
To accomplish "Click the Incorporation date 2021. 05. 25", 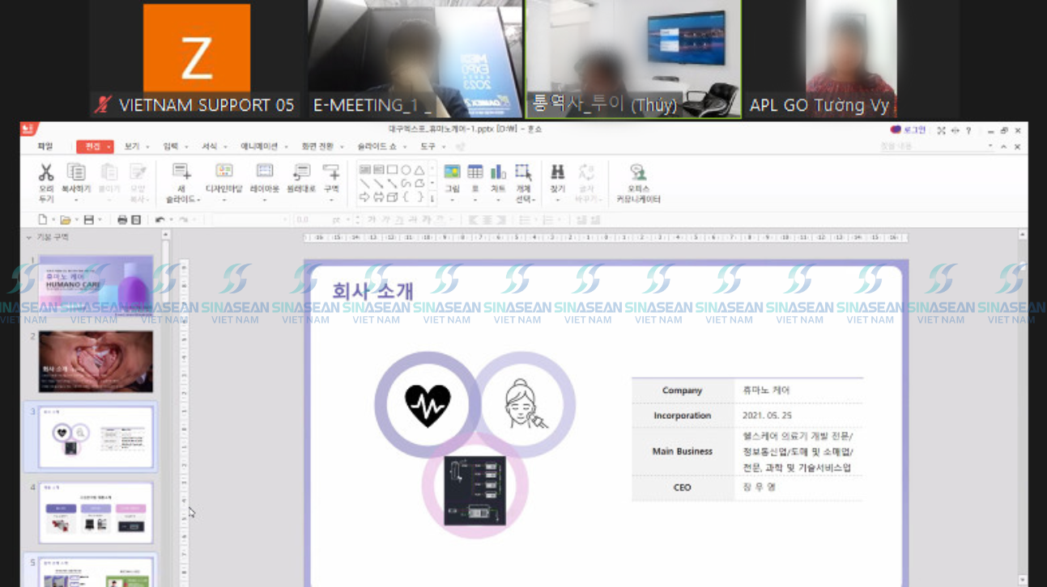I will click(x=767, y=416).
